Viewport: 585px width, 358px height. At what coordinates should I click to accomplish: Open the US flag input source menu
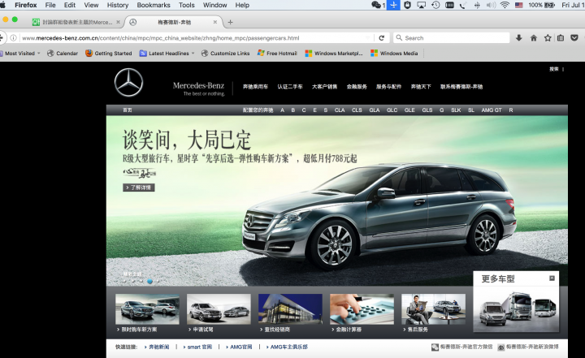tap(518, 5)
